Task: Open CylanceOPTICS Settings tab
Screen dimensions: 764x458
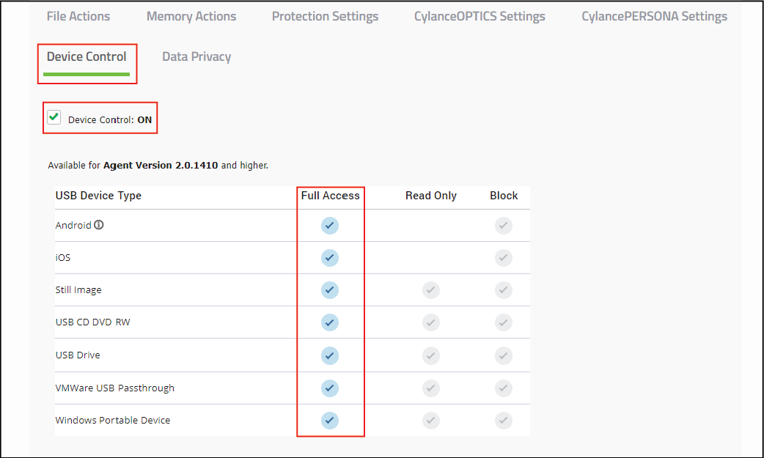Action: [x=480, y=16]
